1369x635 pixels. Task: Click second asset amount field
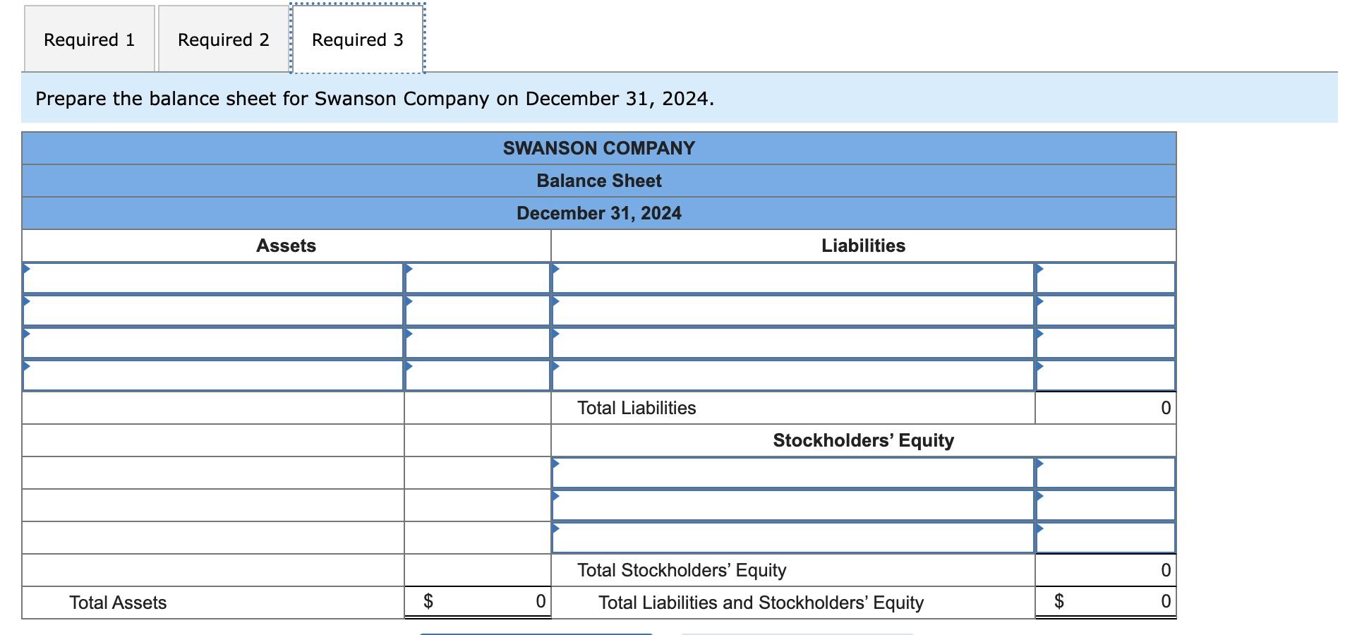click(x=477, y=310)
